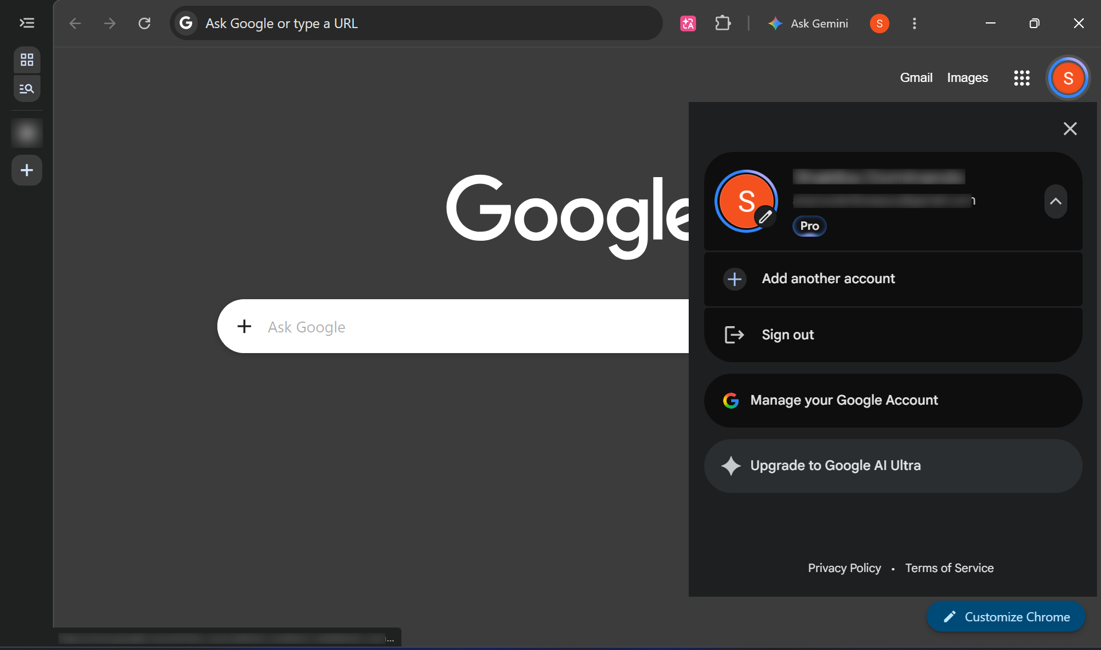The height and width of the screenshot is (650, 1101).
Task: Focus the Ask Google or type a URL bar
Action: click(x=416, y=24)
